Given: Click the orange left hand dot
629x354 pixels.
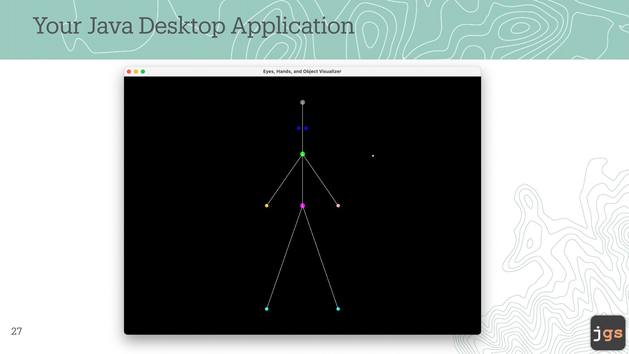Looking at the screenshot, I should coord(267,206).
